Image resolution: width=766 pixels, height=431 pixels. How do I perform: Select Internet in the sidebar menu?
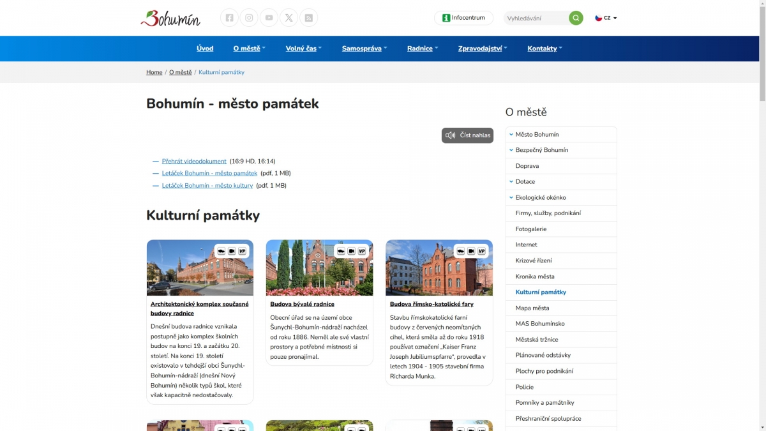coord(561,245)
